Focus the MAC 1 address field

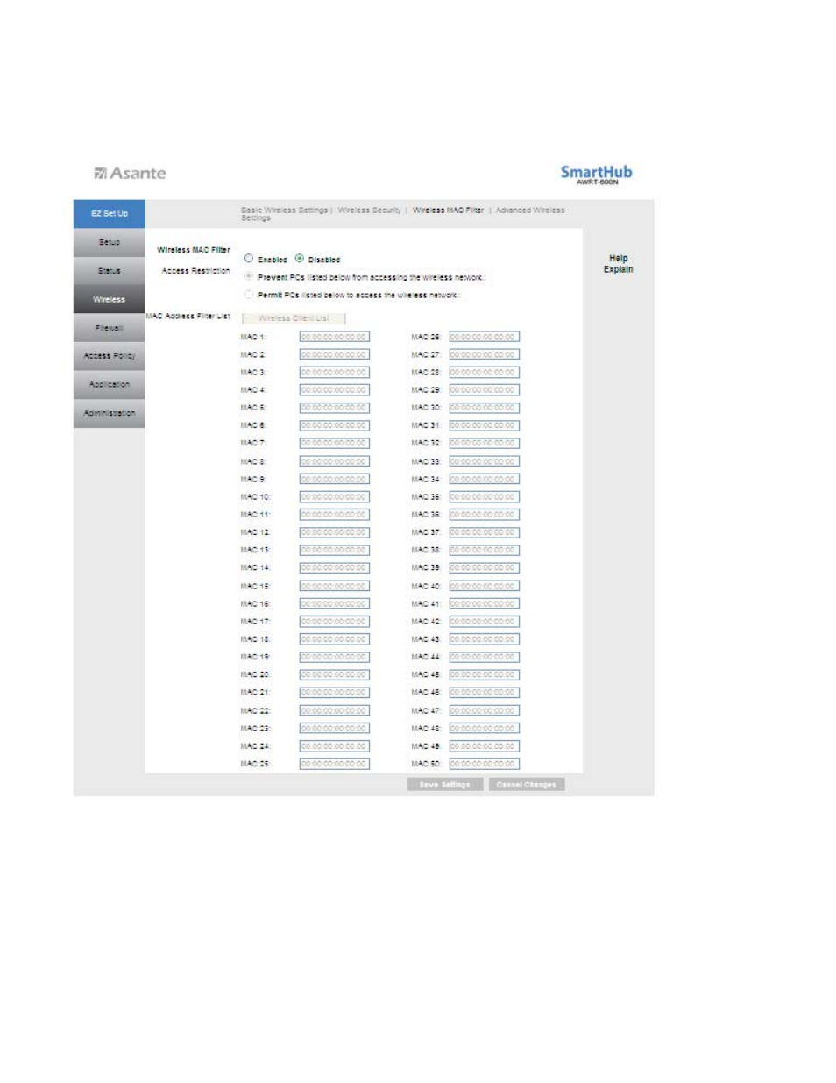click(x=335, y=337)
